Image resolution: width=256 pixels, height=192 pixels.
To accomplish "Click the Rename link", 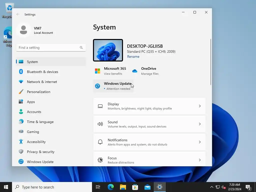I will 133,56.
